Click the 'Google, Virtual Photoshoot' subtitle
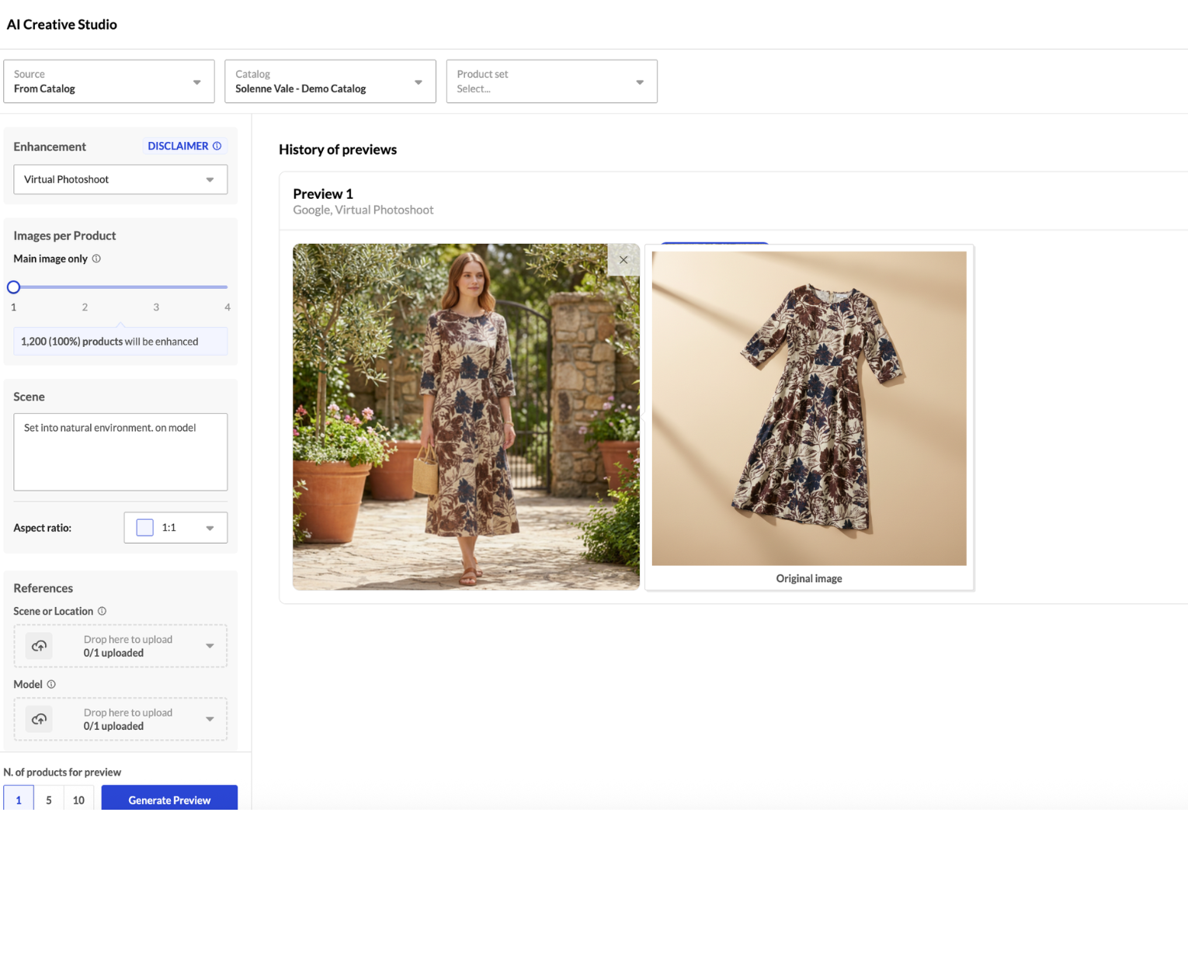This screenshot has width=1188, height=965. click(x=363, y=210)
